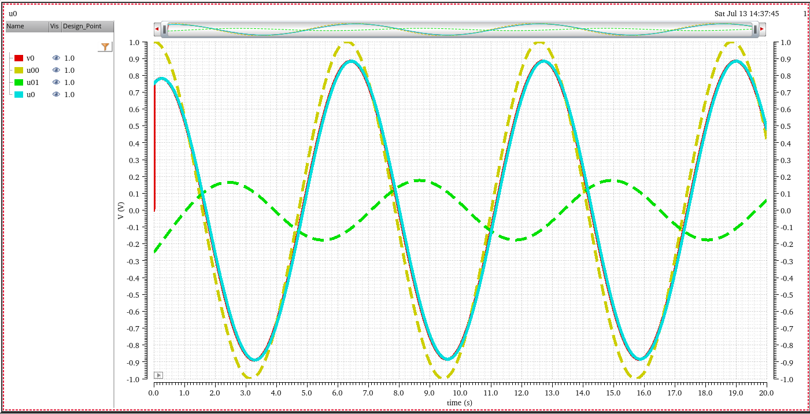This screenshot has height=414, width=810.
Task: Click the green swatch next to u01
Action: click(x=19, y=82)
